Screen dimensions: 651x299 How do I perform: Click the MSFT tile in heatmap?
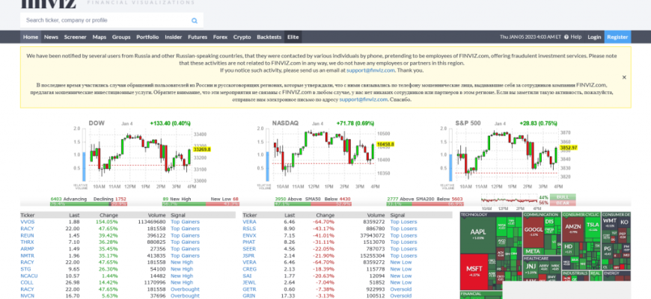[x=474, y=269]
